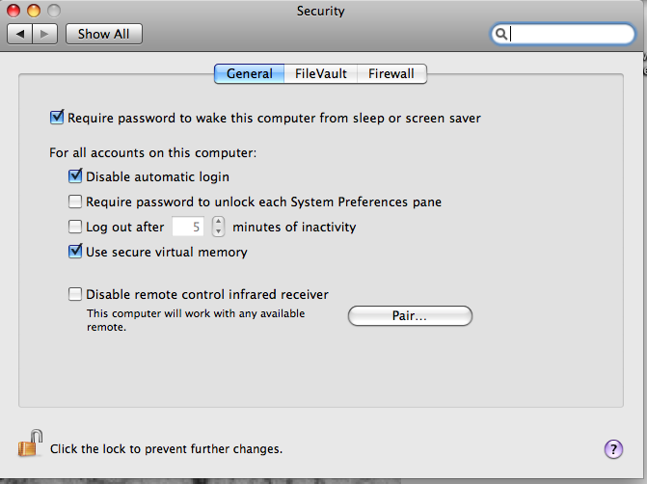Go back with the left arrow button
This screenshot has width=647, height=484.
(x=20, y=34)
